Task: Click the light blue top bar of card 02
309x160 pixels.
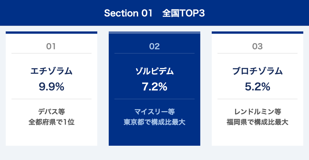Action: pos(154,33)
